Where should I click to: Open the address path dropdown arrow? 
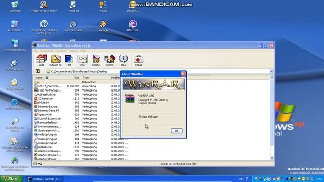point(271,71)
